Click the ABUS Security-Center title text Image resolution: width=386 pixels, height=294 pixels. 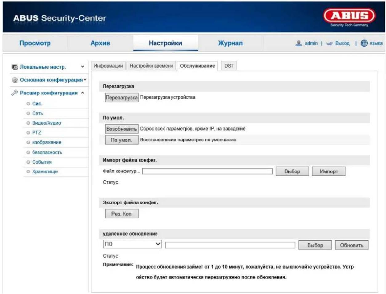[59, 18]
